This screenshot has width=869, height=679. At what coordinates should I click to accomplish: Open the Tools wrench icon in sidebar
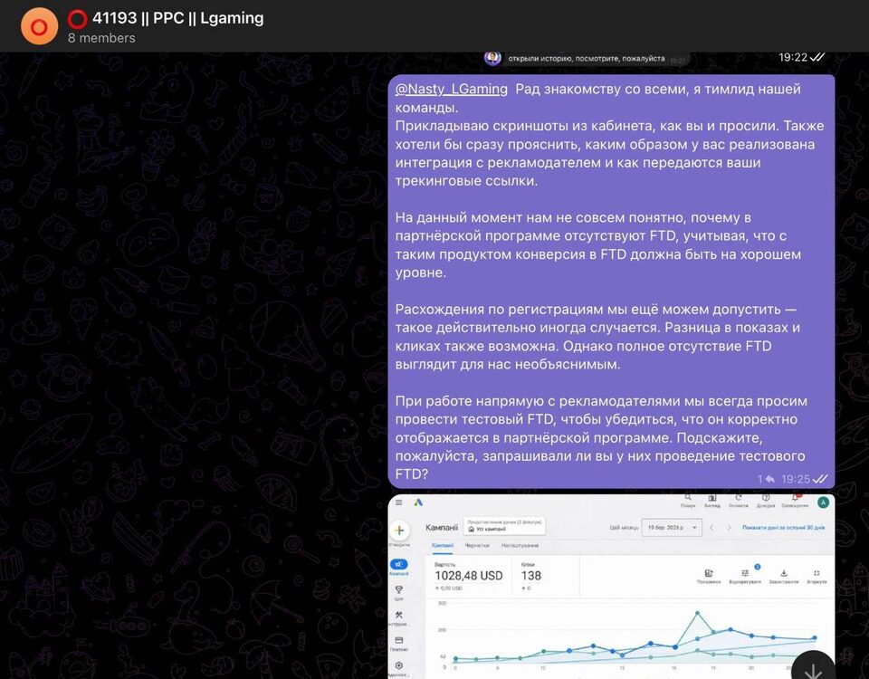tap(399, 616)
